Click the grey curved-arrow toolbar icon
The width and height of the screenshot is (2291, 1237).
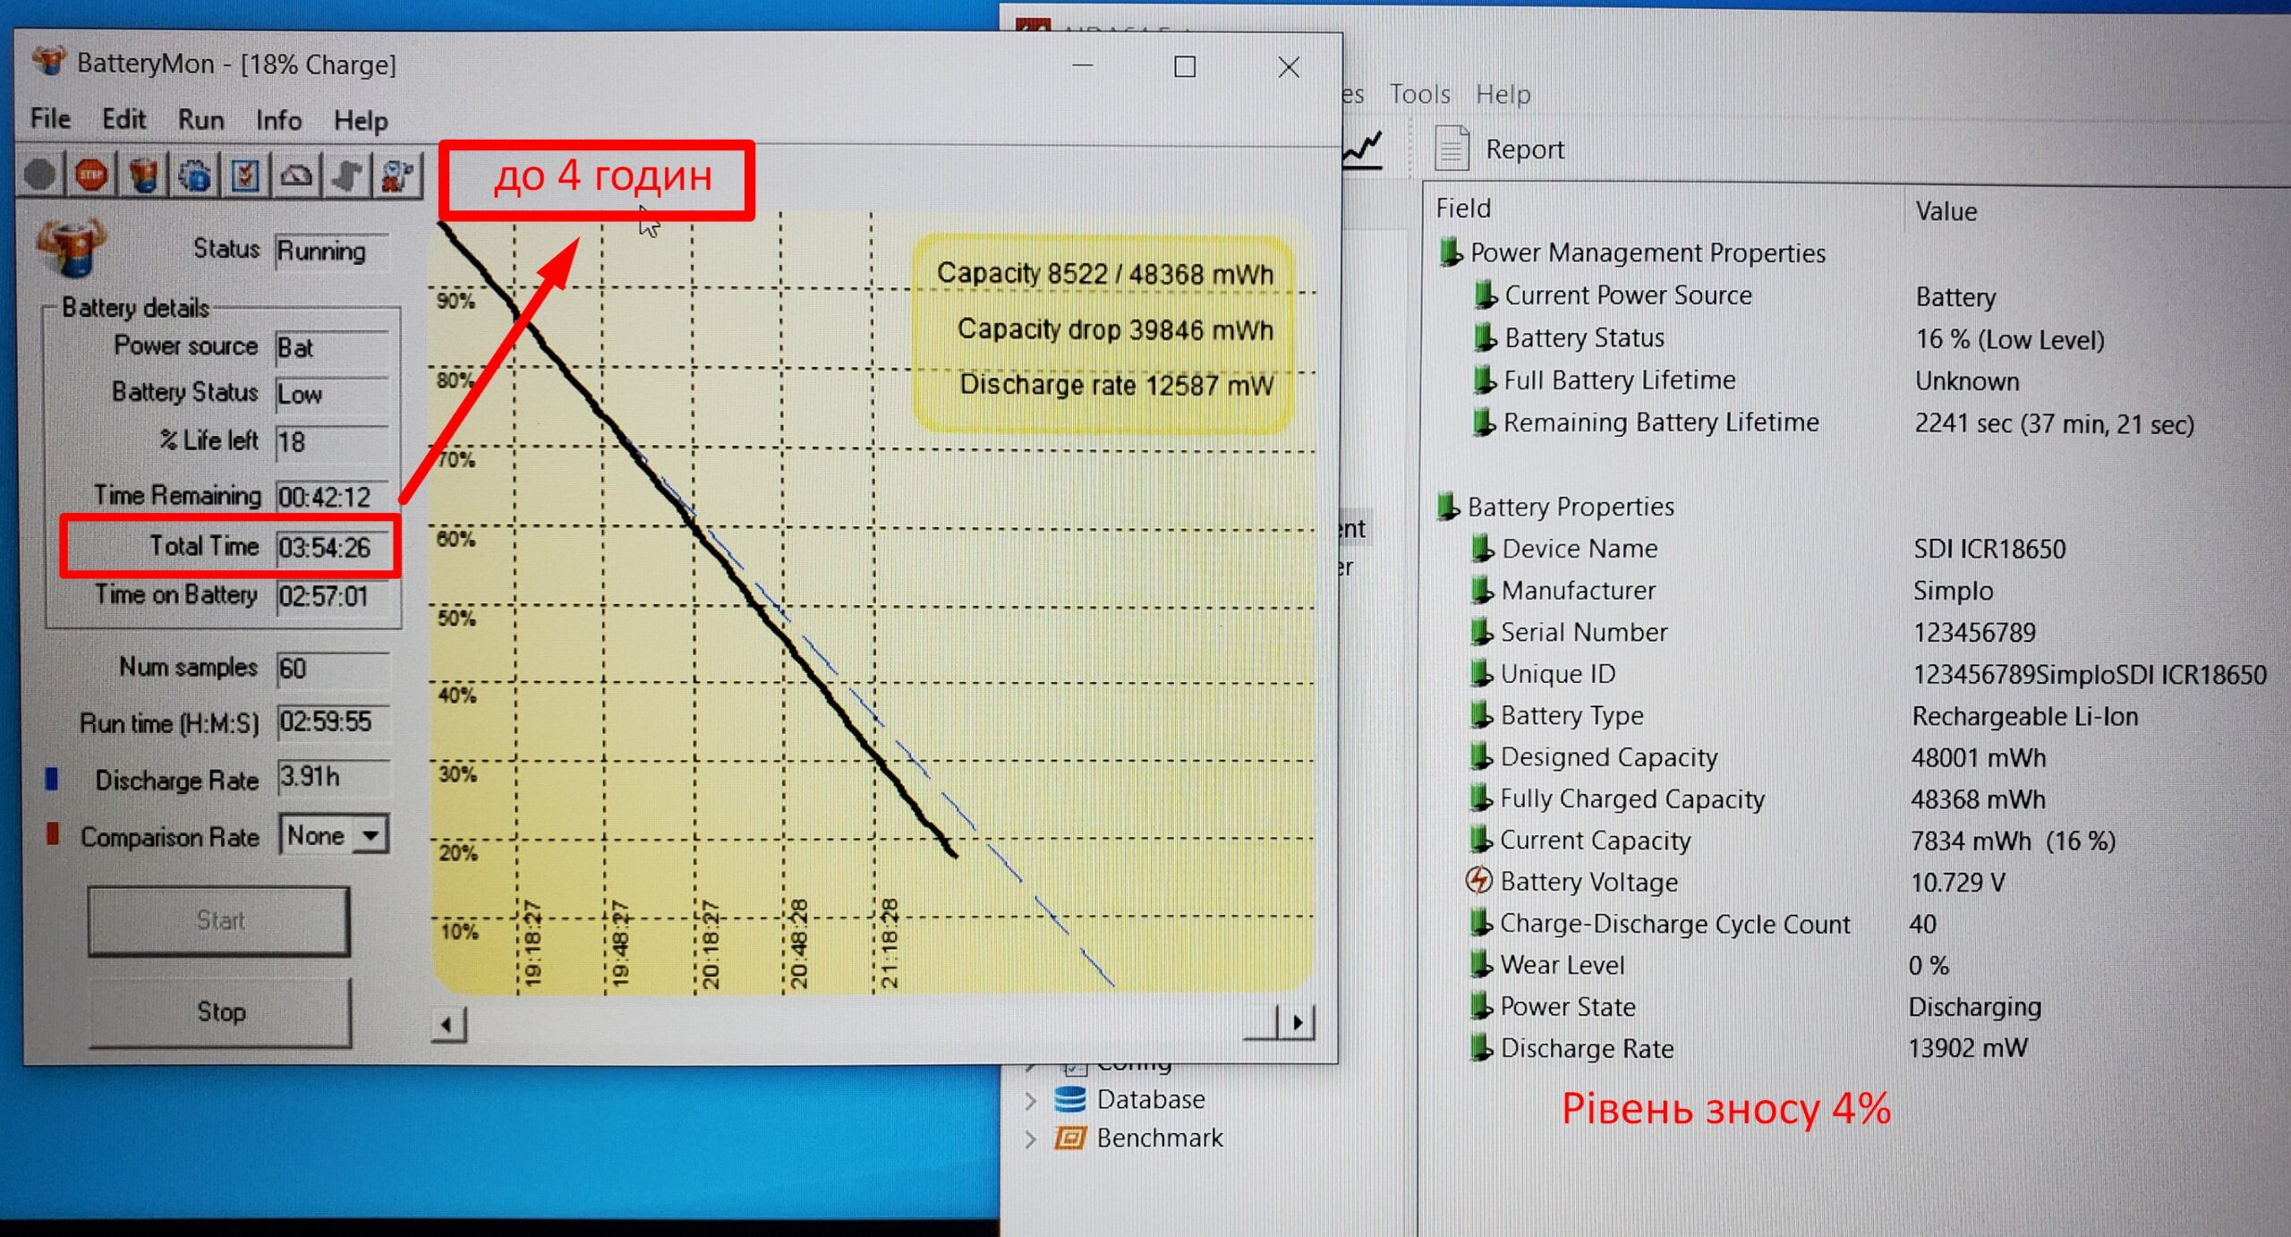(x=347, y=175)
